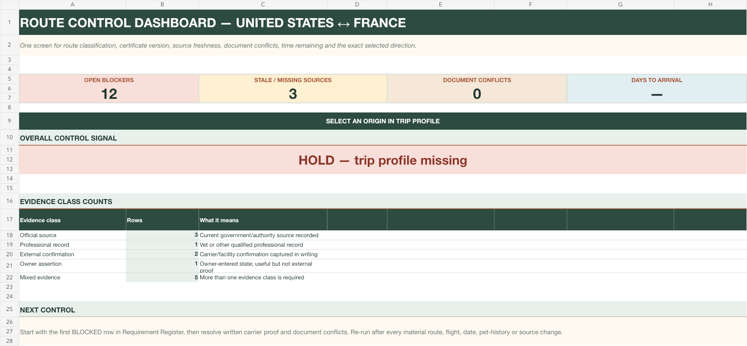
Task: Click the dashboard title cell
Action: click(x=383, y=23)
